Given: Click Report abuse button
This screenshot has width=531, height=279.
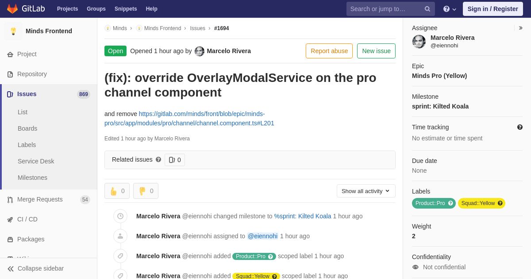Looking at the screenshot, I should tap(329, 51).
